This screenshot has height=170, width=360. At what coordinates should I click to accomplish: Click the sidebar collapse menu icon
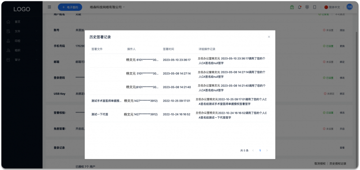click(x=49, y=7)
